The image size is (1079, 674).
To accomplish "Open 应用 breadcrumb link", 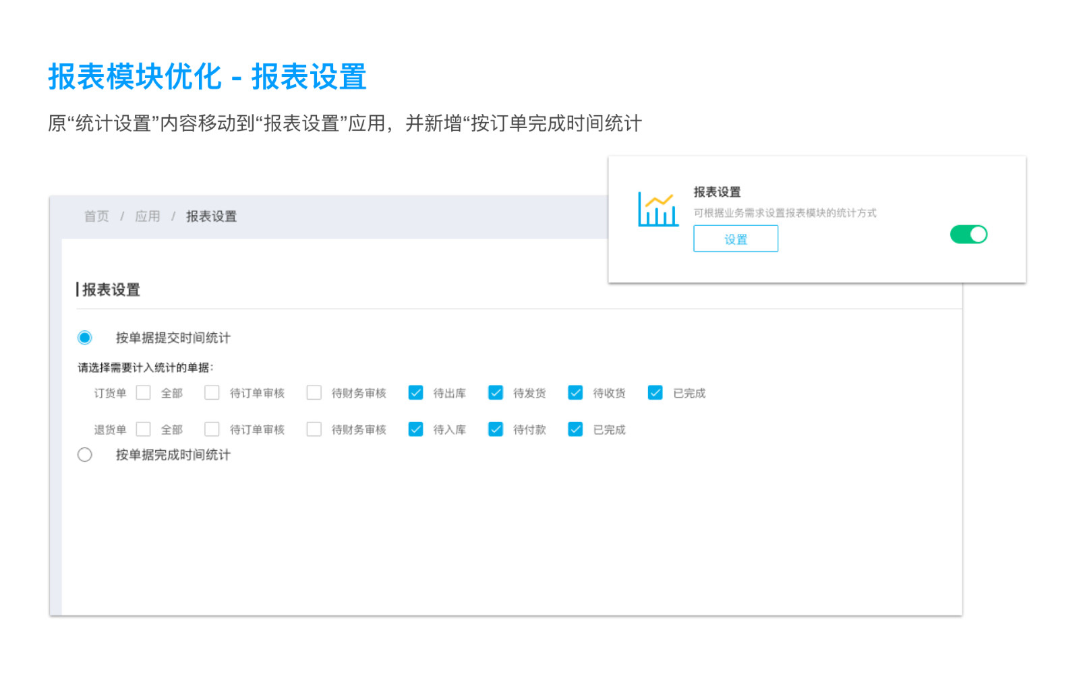I will click(x=147, y=216).
